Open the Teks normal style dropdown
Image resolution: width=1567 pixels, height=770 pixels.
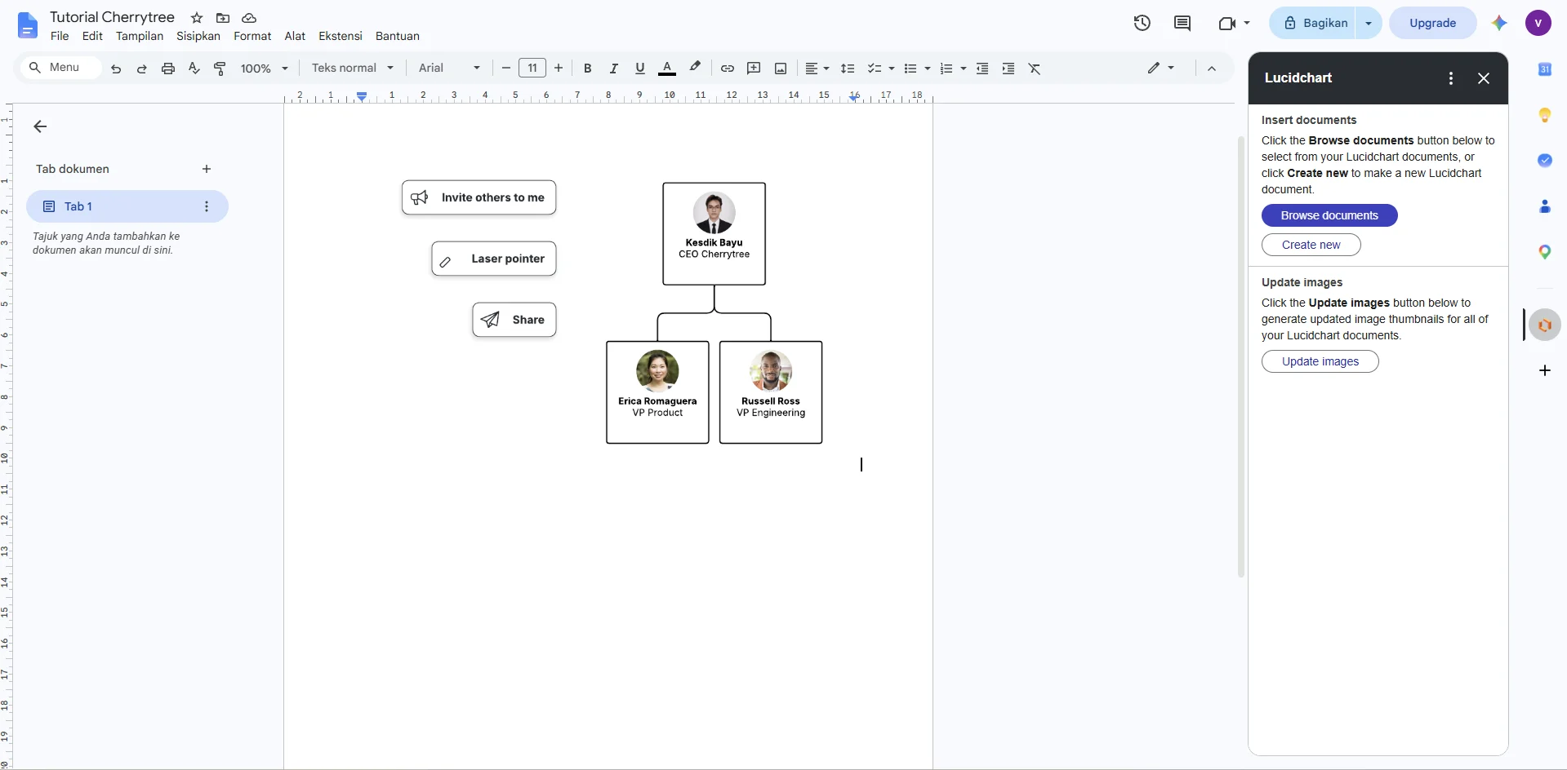pos(353,69)
